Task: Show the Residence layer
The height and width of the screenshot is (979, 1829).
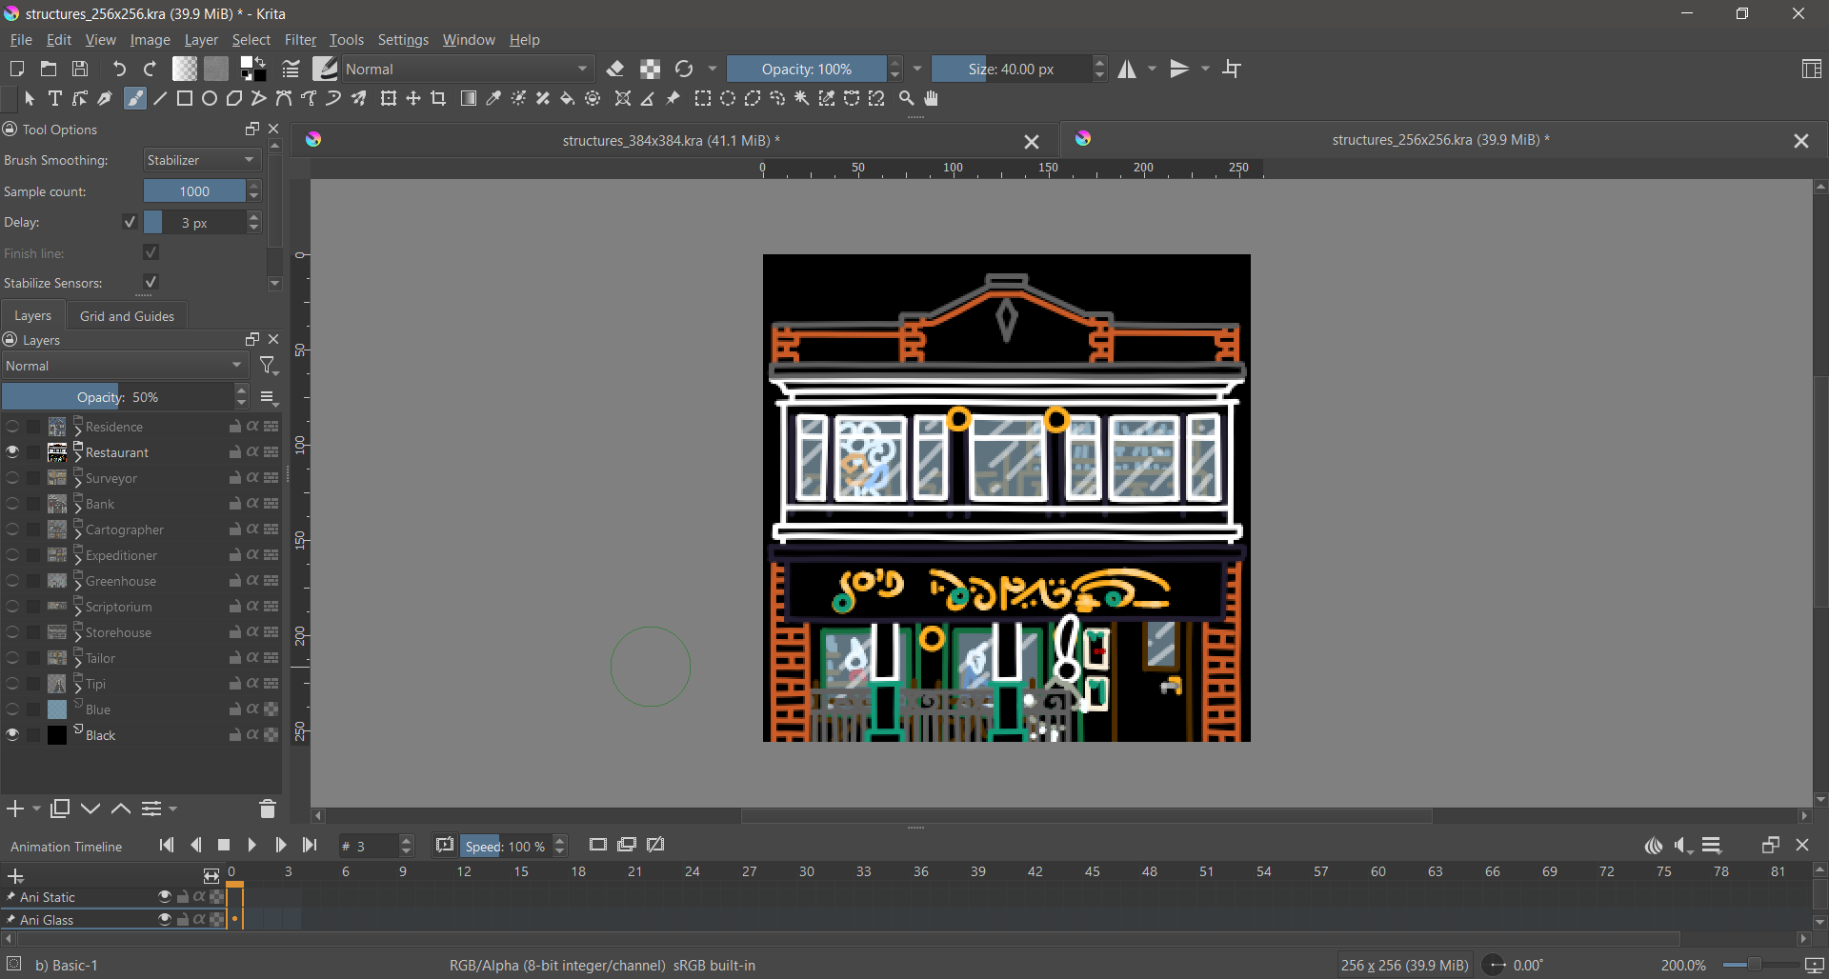Action: point(12,427)
